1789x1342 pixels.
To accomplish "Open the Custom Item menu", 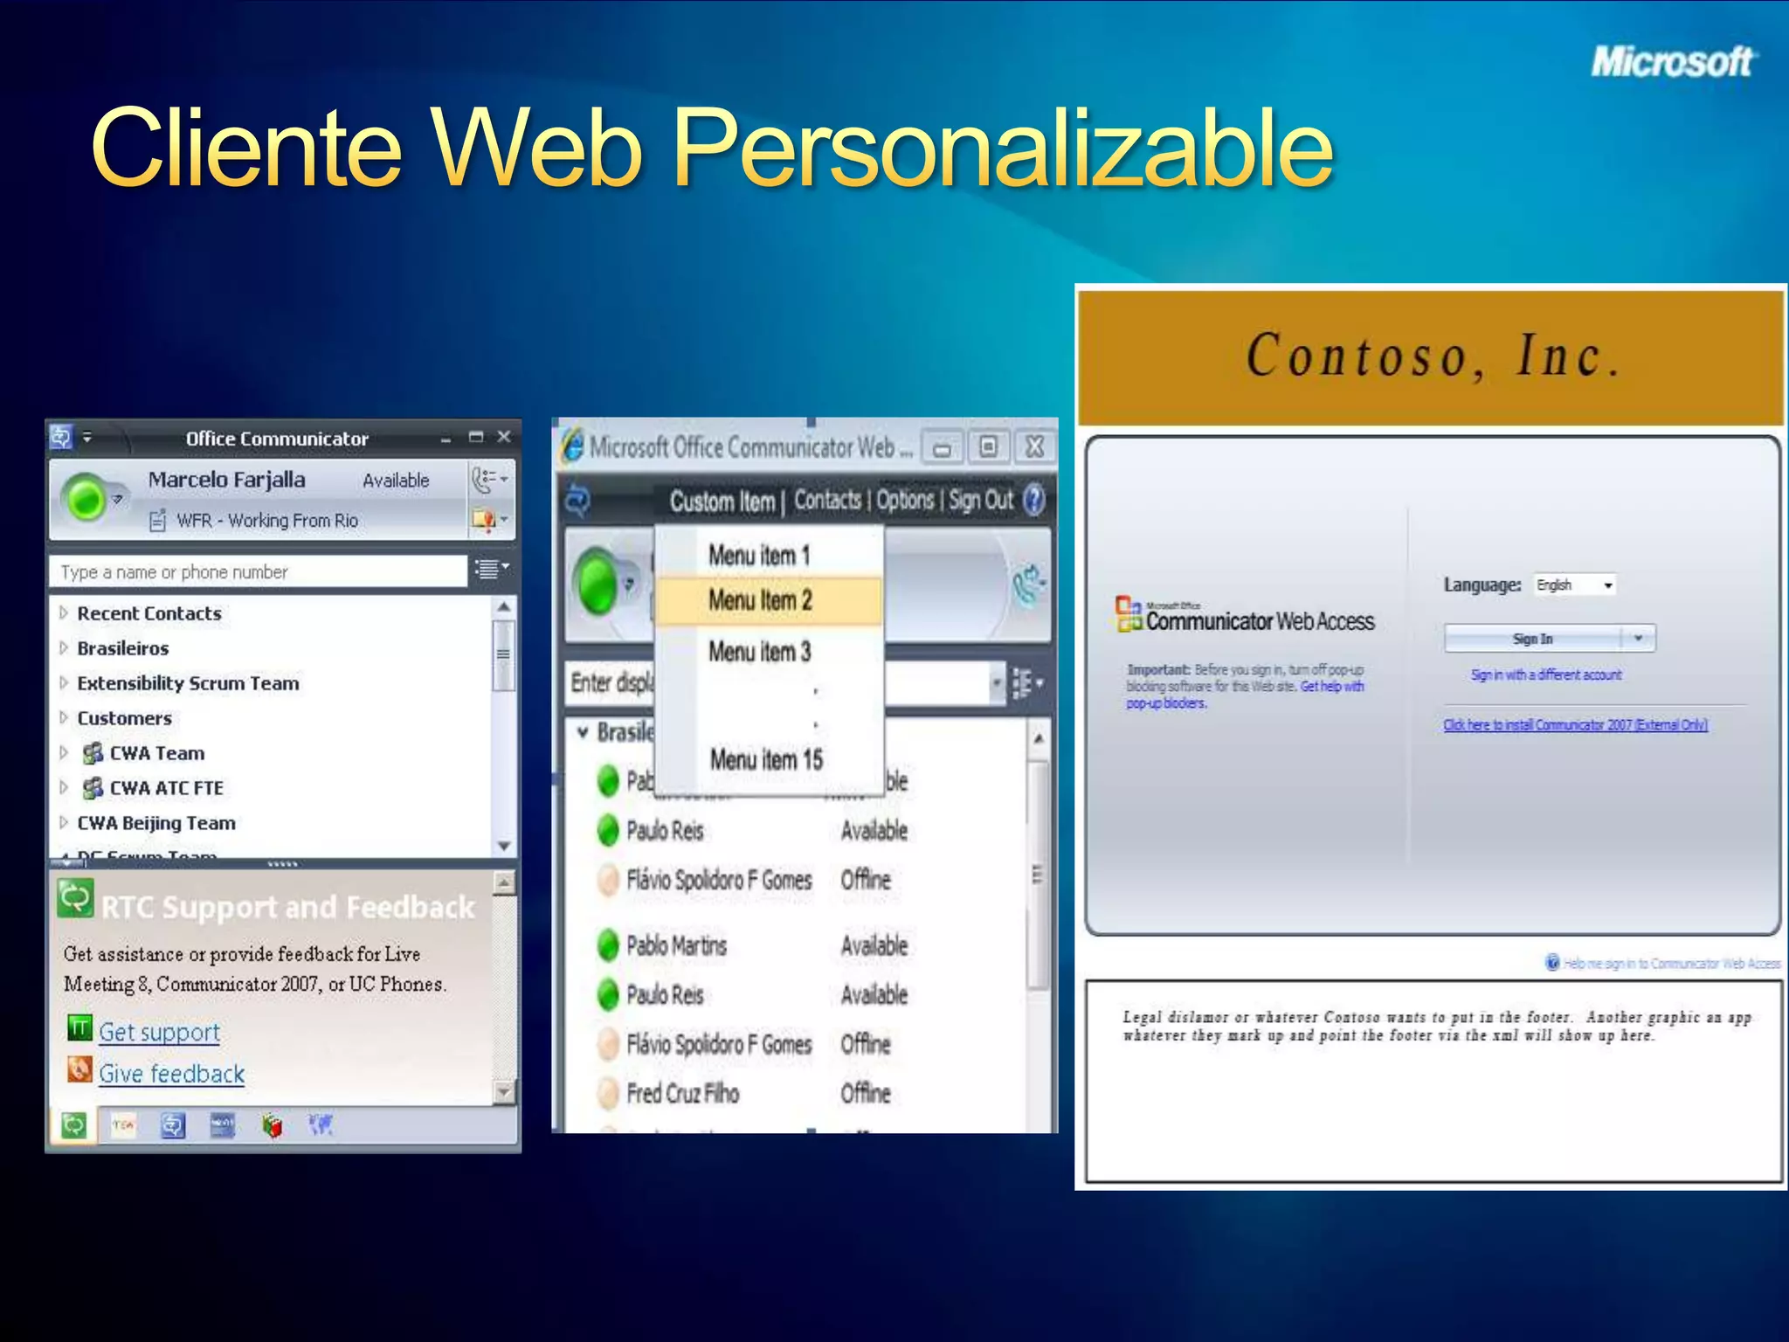I will [722, 502].
